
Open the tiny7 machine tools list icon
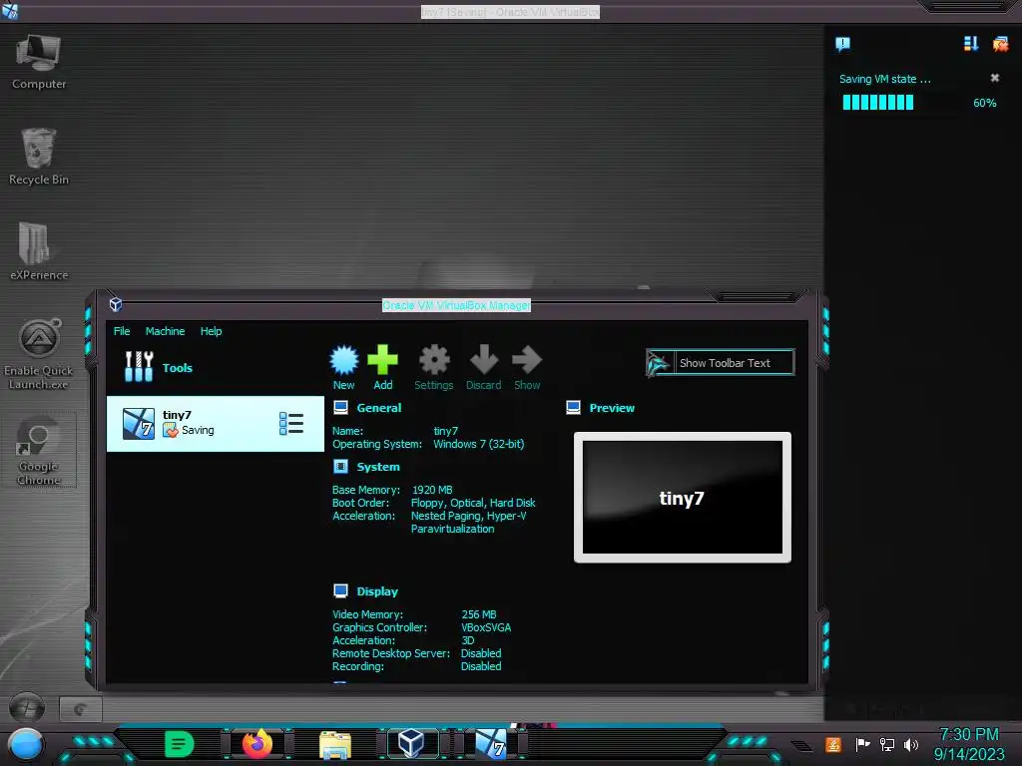coord(291,423)
